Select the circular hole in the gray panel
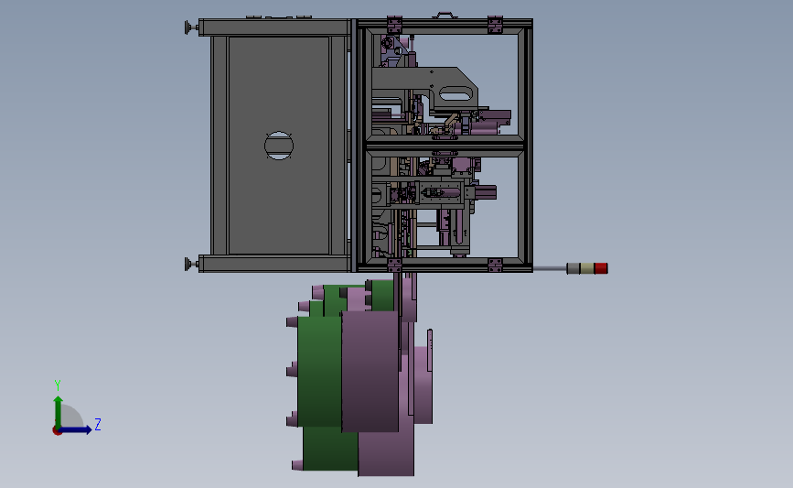Viewport: 793px width, 488px height. (279, 146)
